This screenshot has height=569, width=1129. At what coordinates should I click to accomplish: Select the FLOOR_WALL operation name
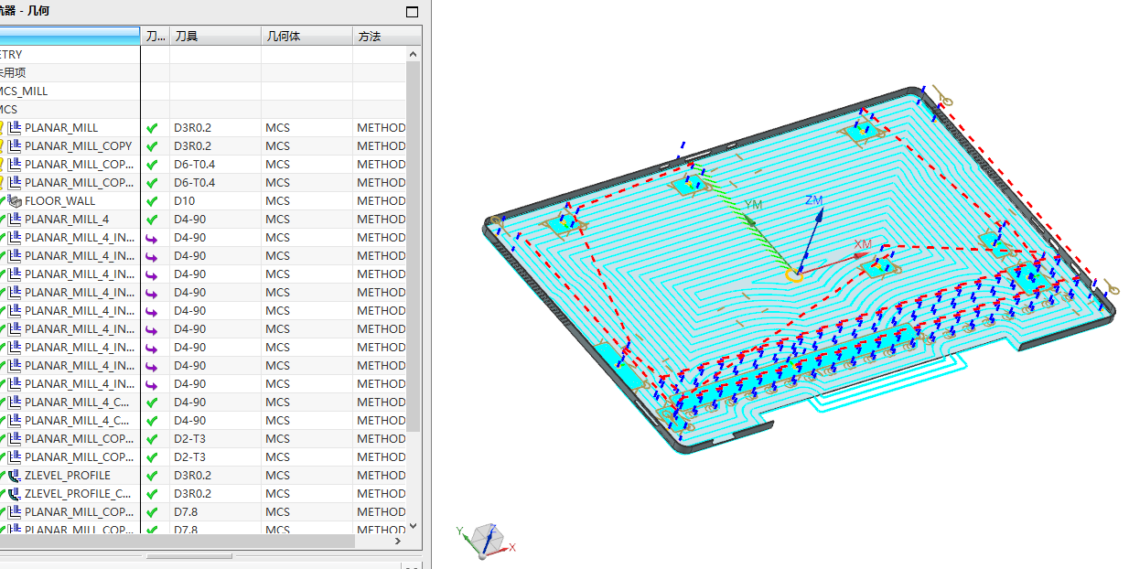[59, 200]
